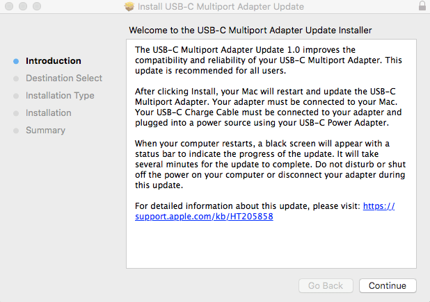This screenshot has height=302, width=430.
Task: Click the Installation step bullet
Action: pyautogui.click(x=16, y=113)
